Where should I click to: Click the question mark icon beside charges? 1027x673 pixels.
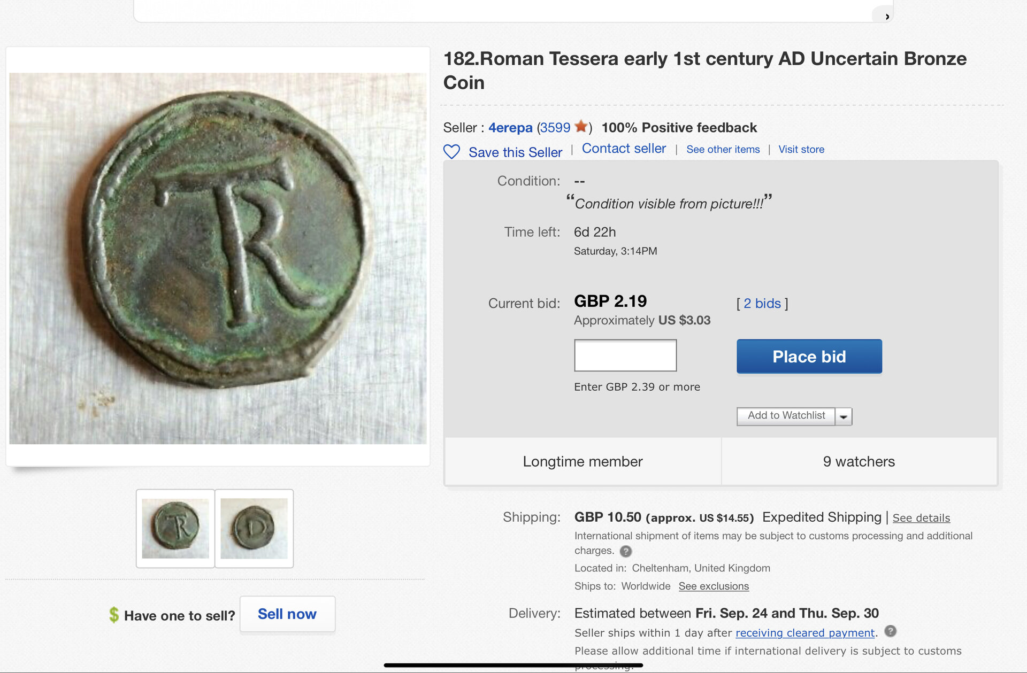click(625, 551)
